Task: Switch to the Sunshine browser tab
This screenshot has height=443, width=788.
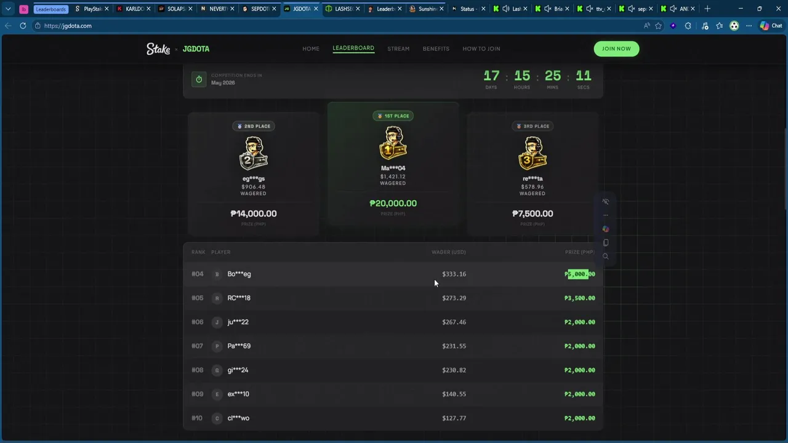Action: click(427, 9)
